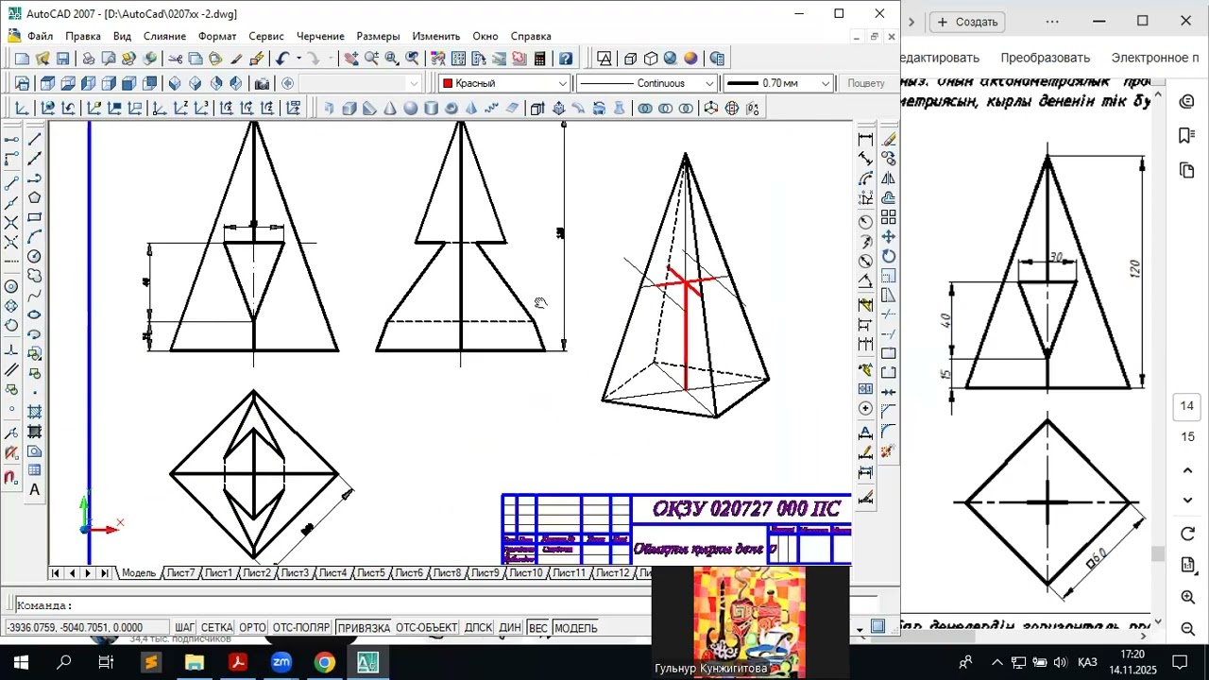Toggle ШАГ snap mode in status bar
Screen dimensions: 1209x680
click(184, 628)
